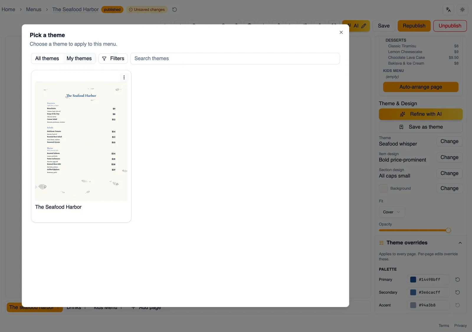Reset the Primary palette color
Viewport: 472px width, 332px height.
coord(458,279)
